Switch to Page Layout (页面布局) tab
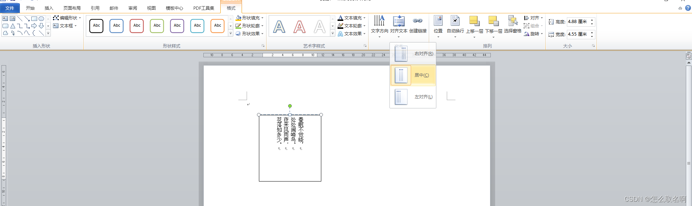 tap(72, 8)
